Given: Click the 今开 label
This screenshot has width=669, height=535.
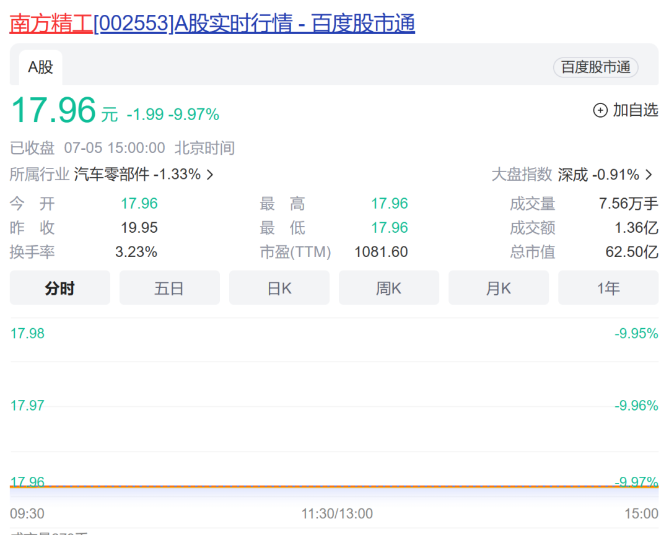Looking at the screenshot, I should point(32,204).
